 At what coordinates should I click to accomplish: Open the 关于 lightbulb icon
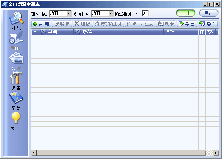click(x=16, y=118)
